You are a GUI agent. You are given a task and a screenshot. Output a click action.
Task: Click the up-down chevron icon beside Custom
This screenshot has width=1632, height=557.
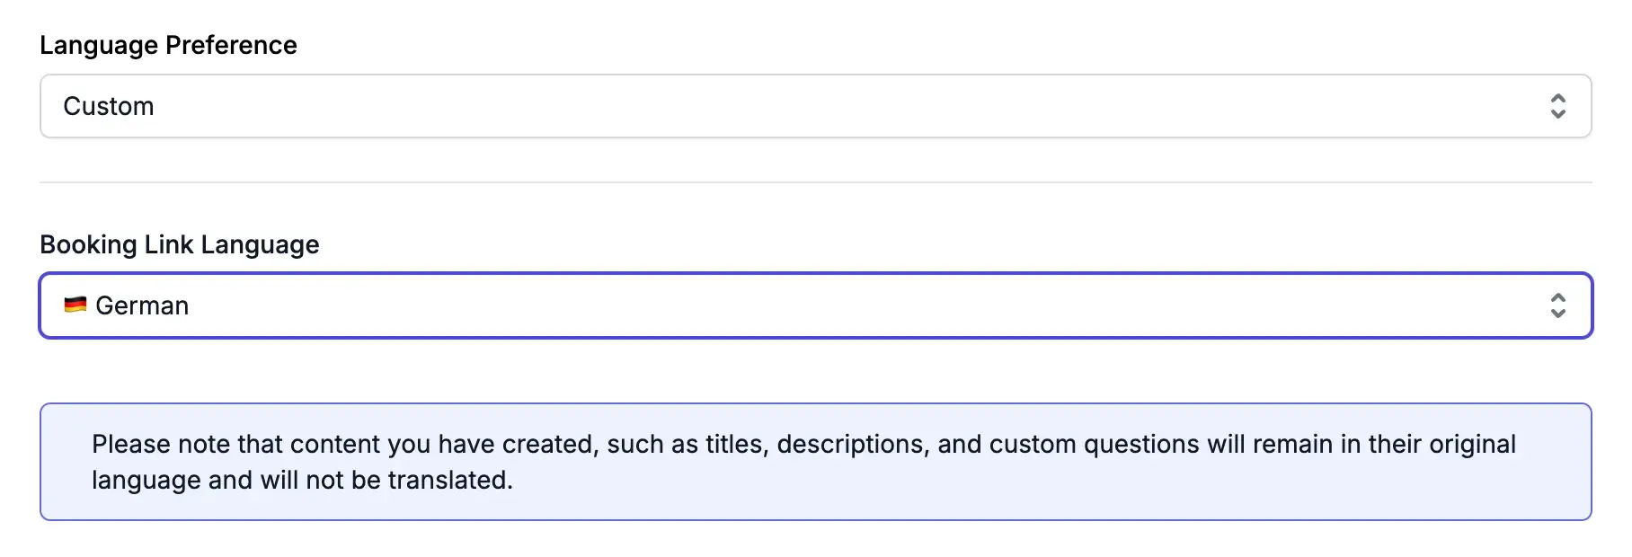pos(1557,106)
